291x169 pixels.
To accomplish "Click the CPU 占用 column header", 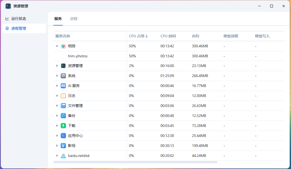I will pyautogui.click(x=137, y=36).
